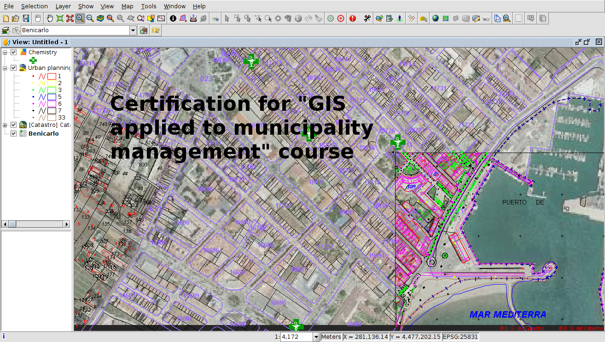The height and width of the screenshot is (342, 605).
Task: Select the Pan hand tool
Action: click(50, 18)
